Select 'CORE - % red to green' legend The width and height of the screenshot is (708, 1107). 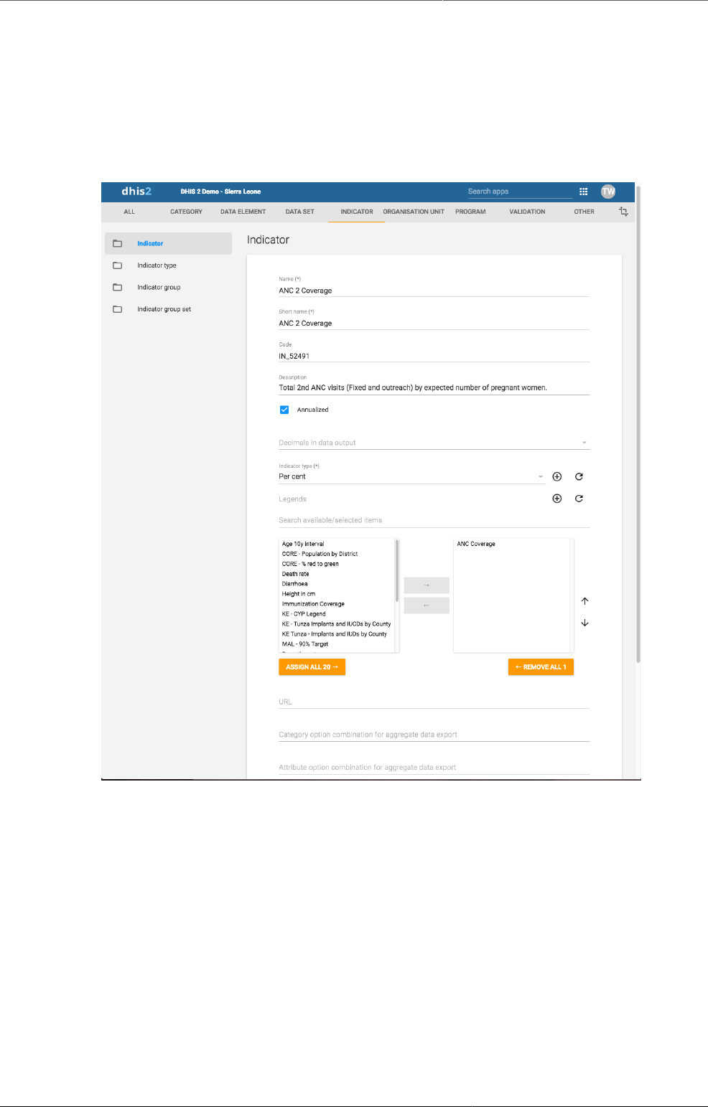(x=310, y=564)
